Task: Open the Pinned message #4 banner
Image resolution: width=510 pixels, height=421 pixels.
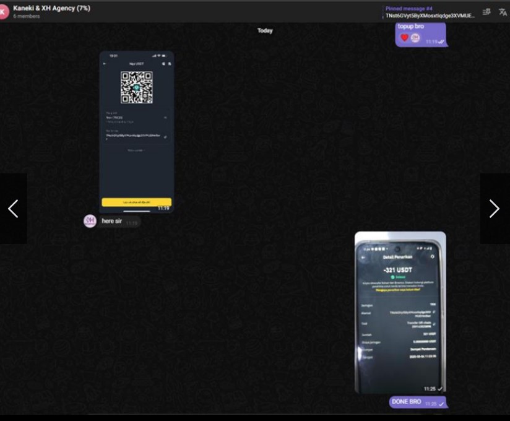Action: click(430, 12)
